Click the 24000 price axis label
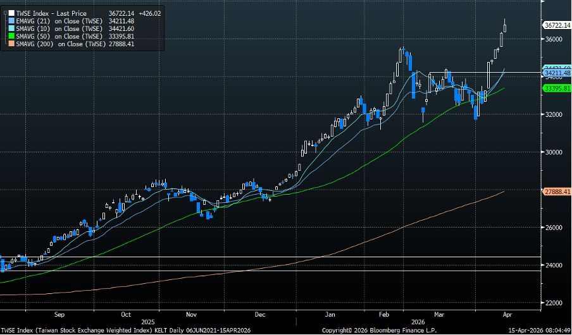Viewport: 572px width, 335px height. [552, 265]
